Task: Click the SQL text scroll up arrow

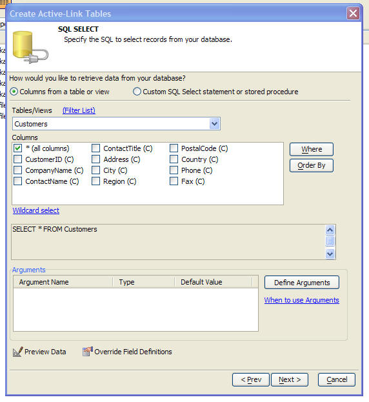Action: [330, 230]
